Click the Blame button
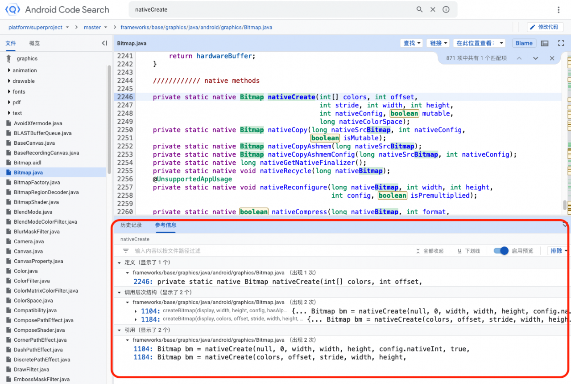571x384 pixels. tap(524, 43)
